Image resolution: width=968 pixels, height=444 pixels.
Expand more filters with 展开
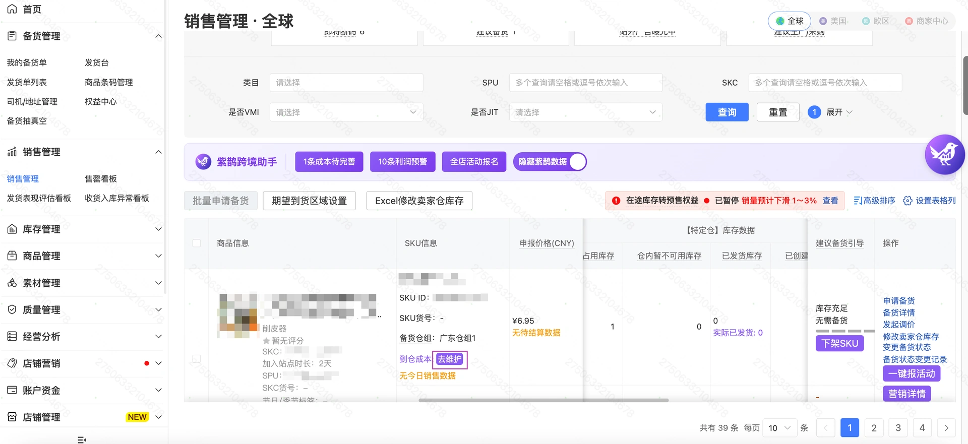click(839, 112)
